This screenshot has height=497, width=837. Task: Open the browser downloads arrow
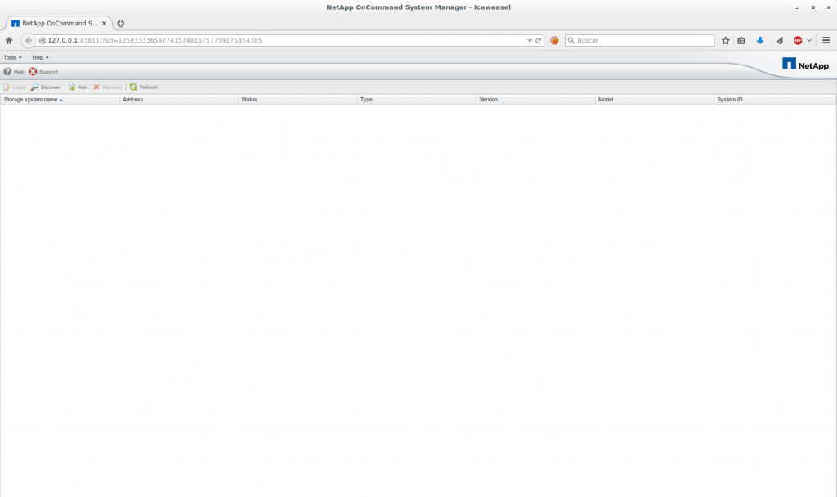click(759, 40)
